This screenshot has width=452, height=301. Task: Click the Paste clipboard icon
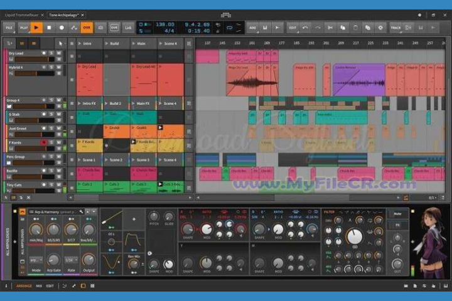355,28
